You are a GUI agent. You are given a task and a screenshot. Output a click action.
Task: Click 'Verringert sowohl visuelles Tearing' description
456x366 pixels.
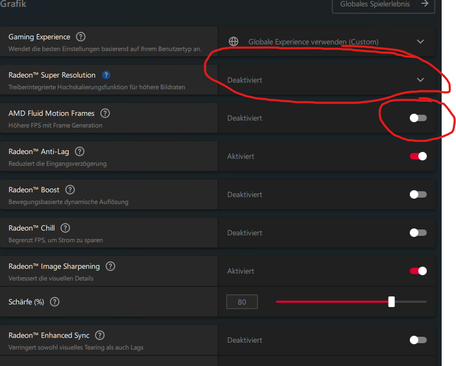pyautogui.click(x=76, y=347)
